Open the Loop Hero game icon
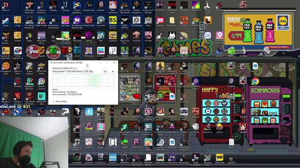 (101, 21)
